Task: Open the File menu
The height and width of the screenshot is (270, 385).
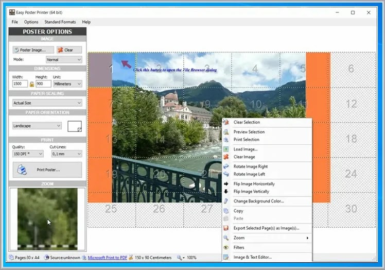Action: click(x=15, y=22)
